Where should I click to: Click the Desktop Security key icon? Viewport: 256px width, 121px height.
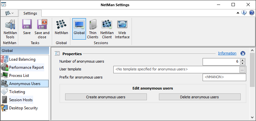pyautogui.click(x=4, y=108)
